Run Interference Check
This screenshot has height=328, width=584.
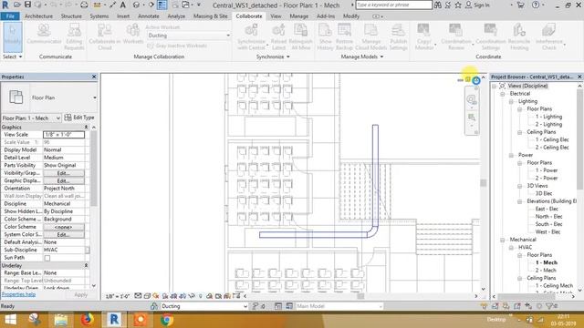[549, 36]
